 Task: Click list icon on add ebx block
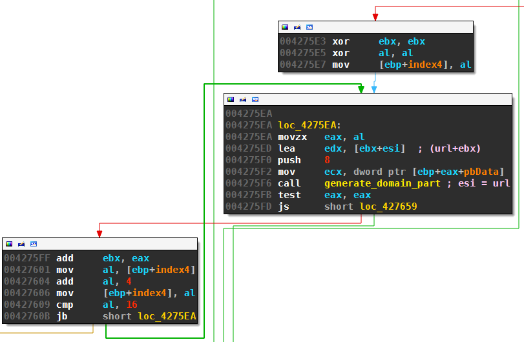coord(34,245)
